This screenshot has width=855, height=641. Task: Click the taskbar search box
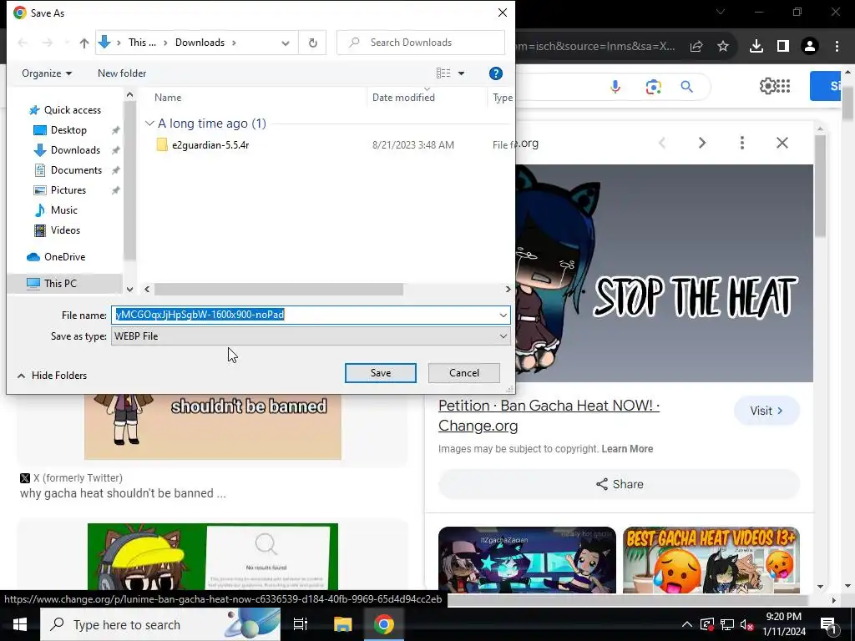point(160,624)
